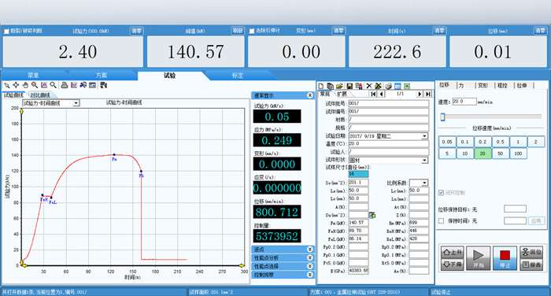The width and height of the screenshot is (551, 296).
Task: Click the save floppy disk icon
Action: 349,86
